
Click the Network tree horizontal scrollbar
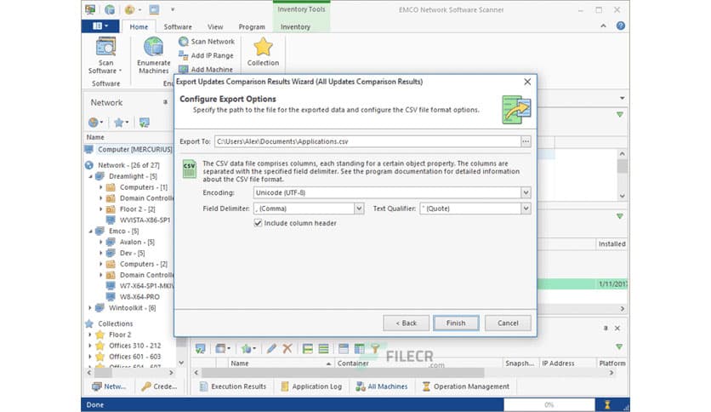click(103, 373)
